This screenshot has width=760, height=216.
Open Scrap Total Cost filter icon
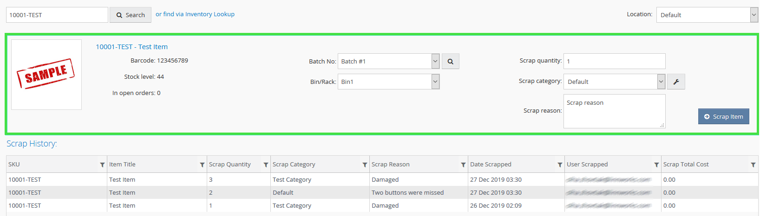pyautogui.click(x=753, y=165)
